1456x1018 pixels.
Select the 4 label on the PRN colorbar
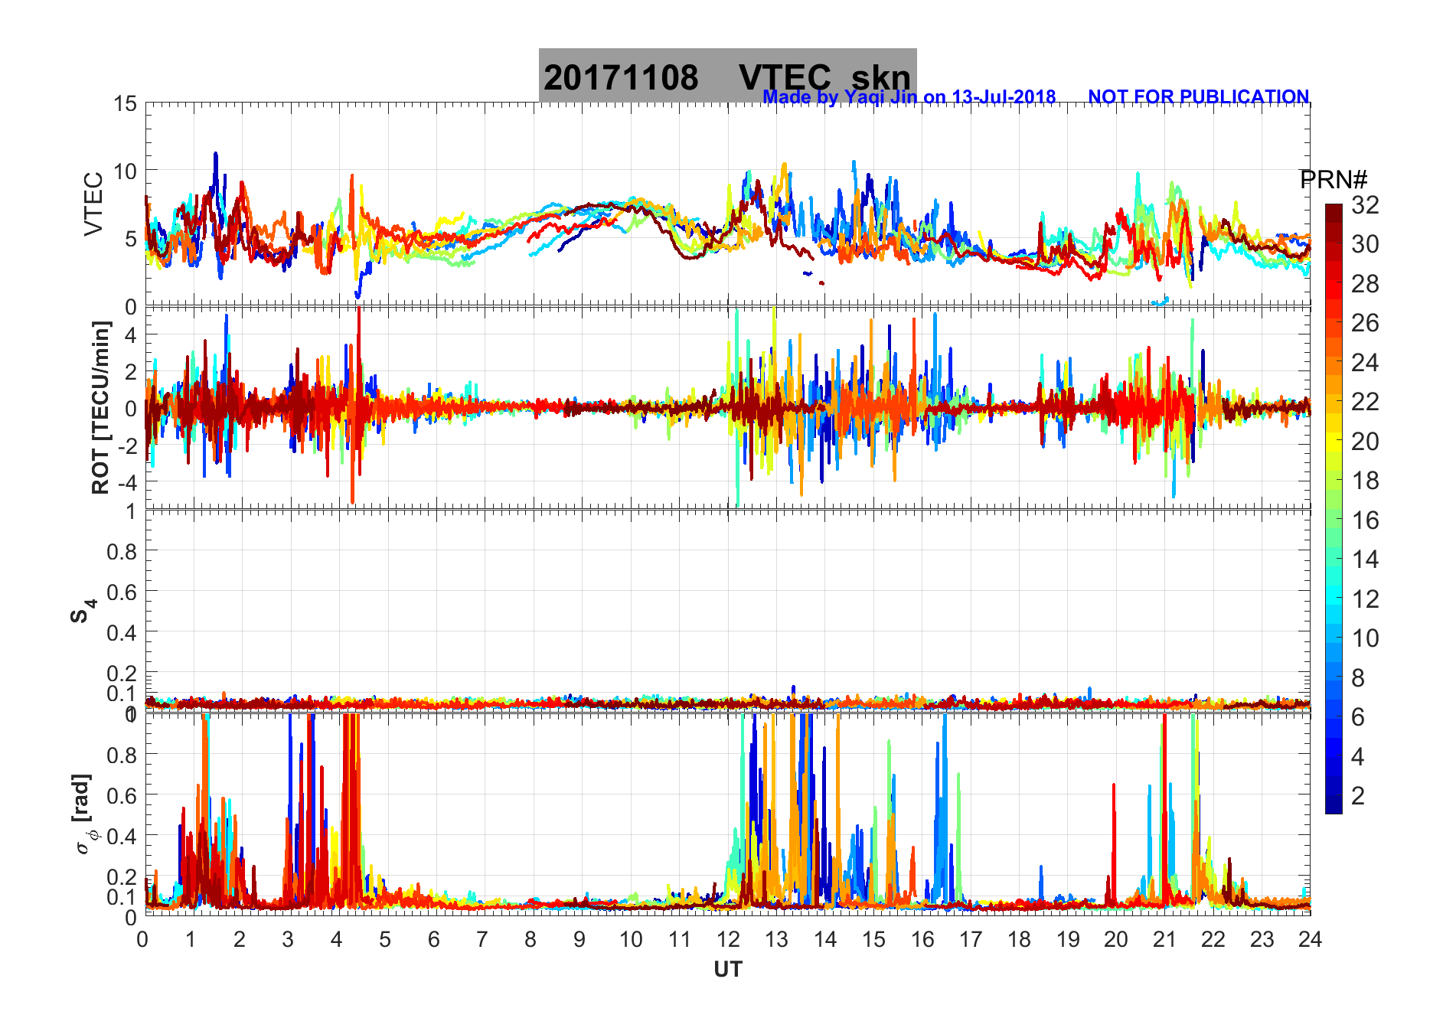pyautogui.click(x=1358, y=757)
